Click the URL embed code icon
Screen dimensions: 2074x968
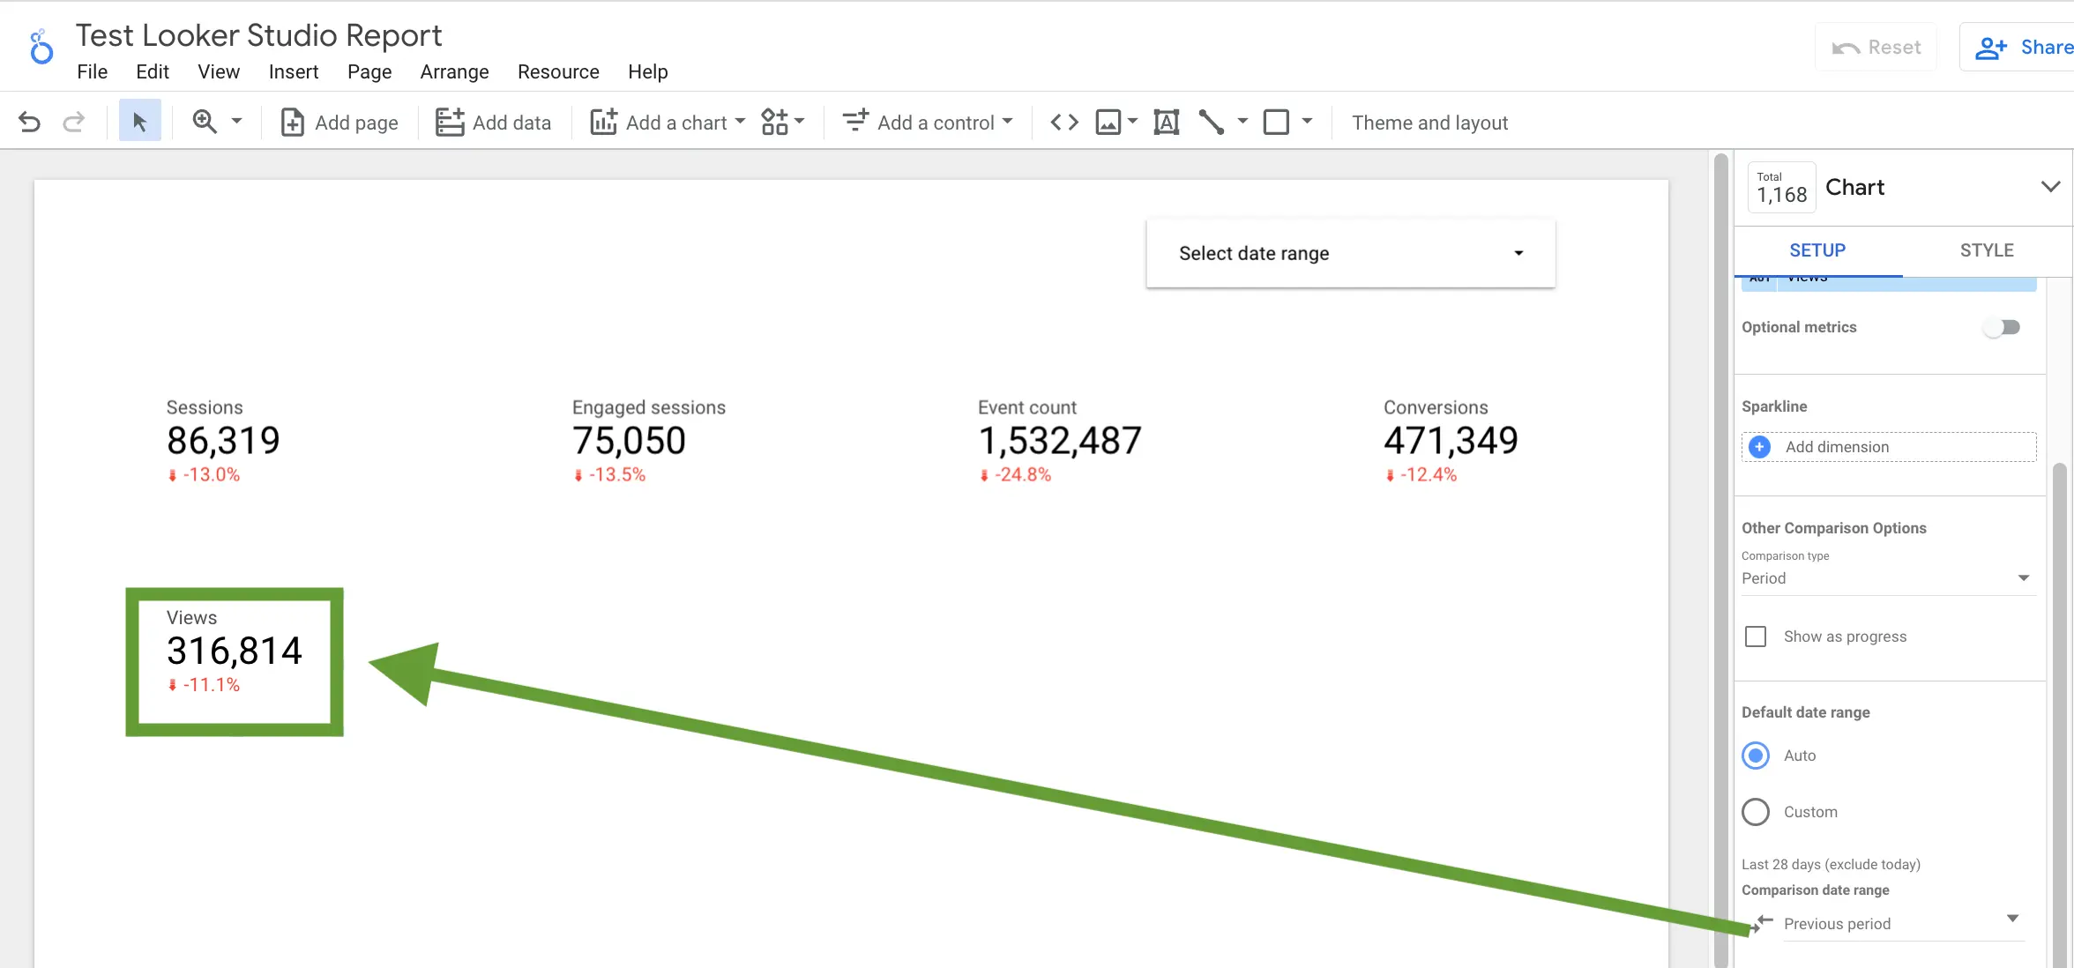click(1064, 122)
